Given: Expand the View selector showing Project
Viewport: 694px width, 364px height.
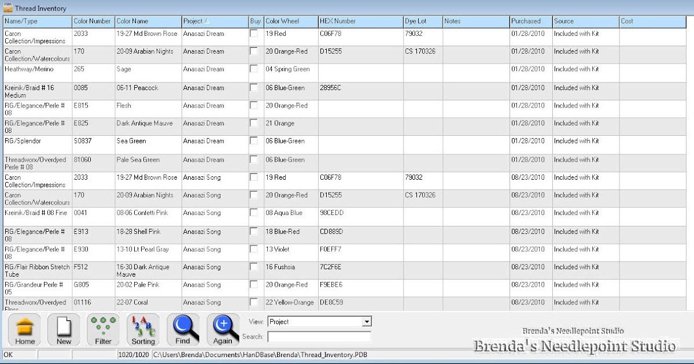Looking at the screenshot, I should [367, 321].
